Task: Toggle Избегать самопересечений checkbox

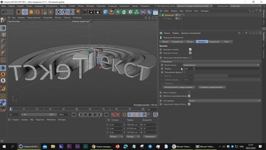Action: pos(189,96)
